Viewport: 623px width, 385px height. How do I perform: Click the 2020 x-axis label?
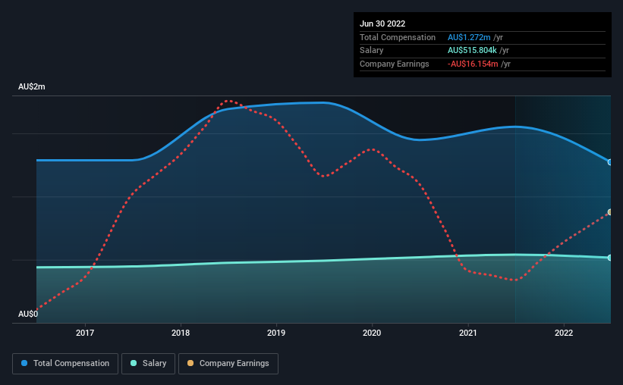point(372,333)
